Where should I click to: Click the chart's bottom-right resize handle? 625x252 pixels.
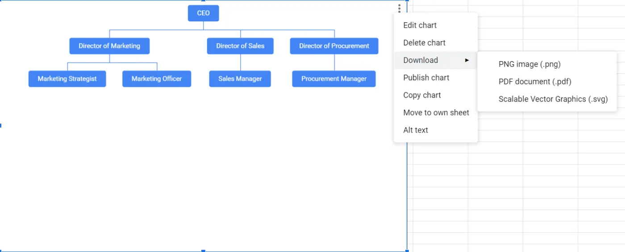pyautogui.click(x=407, y=251)
